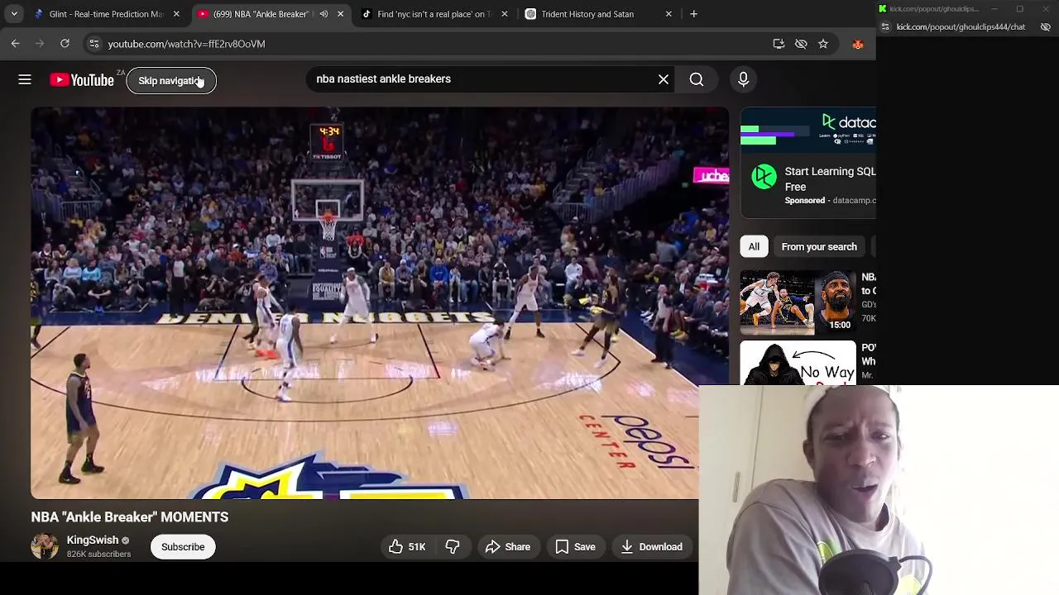Screen dimensions: 1059x595
Task: Click the Kick popout address bar URL
Action: pyautogui.click(x=961, y=26)
